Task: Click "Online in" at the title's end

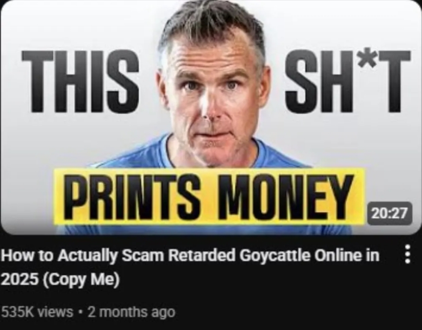Action: [347, 255]
